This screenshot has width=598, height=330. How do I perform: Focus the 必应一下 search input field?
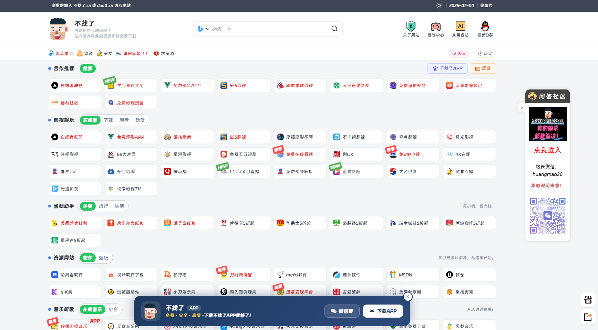(x=269, y=29)
